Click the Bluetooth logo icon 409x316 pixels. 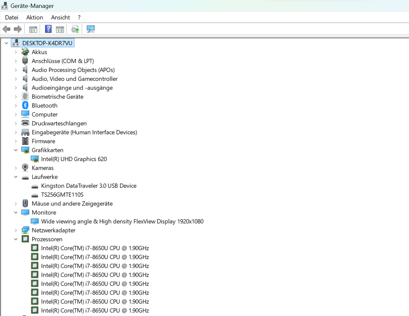pos(25,105)
